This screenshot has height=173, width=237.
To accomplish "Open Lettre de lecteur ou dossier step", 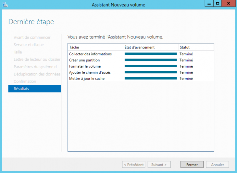I will [37, 59].
